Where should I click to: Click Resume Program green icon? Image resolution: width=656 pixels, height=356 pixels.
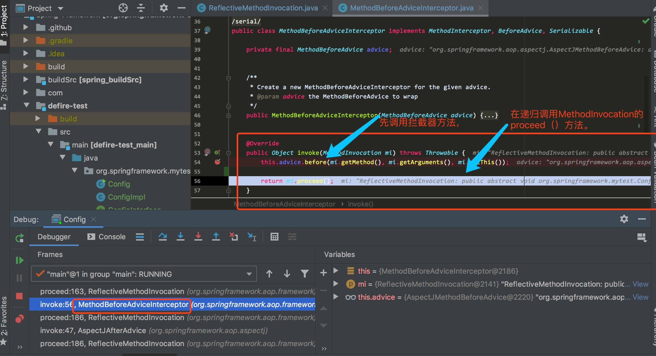20,260
